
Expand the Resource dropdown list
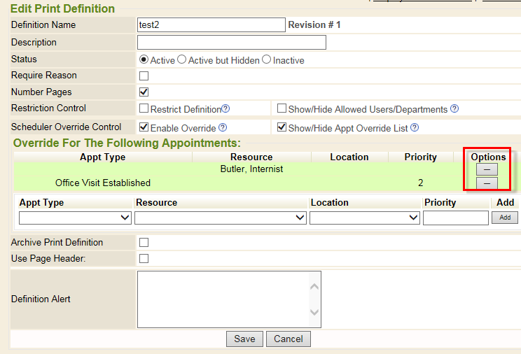coord(221,218)
